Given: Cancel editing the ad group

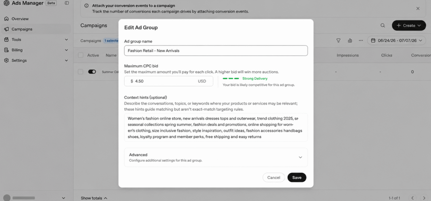Looking at the screenshot, I should 274,177.
